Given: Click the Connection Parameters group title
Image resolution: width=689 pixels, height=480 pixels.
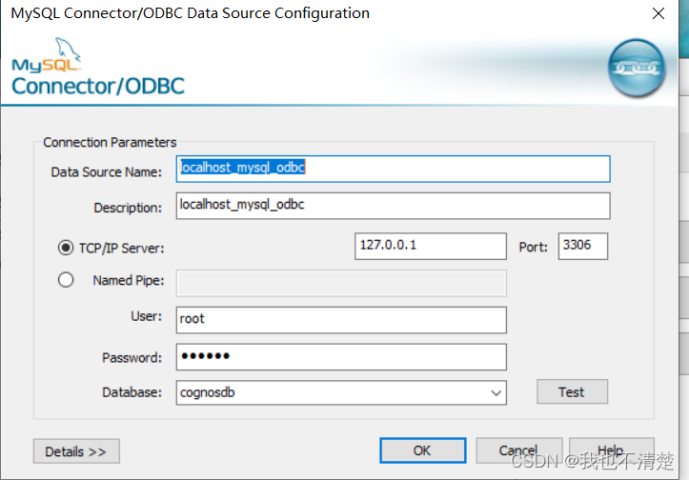Looking at the screenshot, I should 110,142.
